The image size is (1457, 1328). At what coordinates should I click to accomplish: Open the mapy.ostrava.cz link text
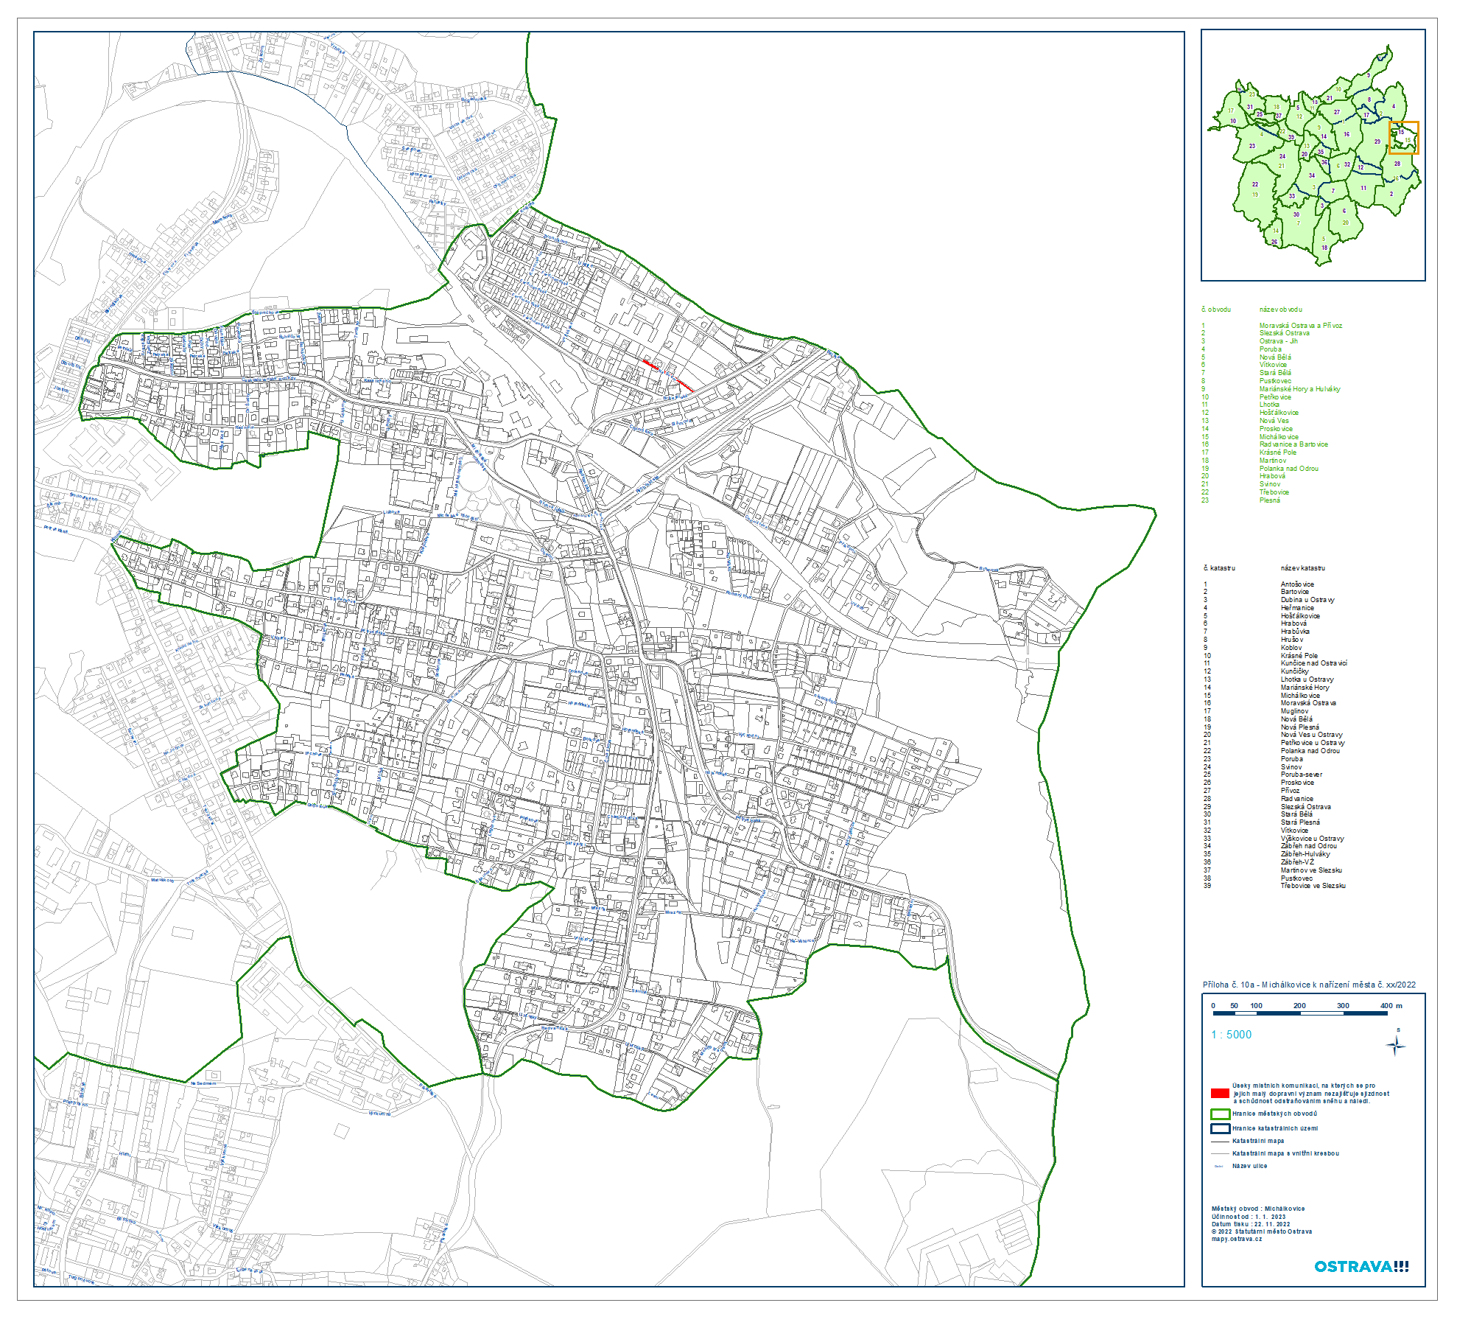(x=1236, y=1239)
